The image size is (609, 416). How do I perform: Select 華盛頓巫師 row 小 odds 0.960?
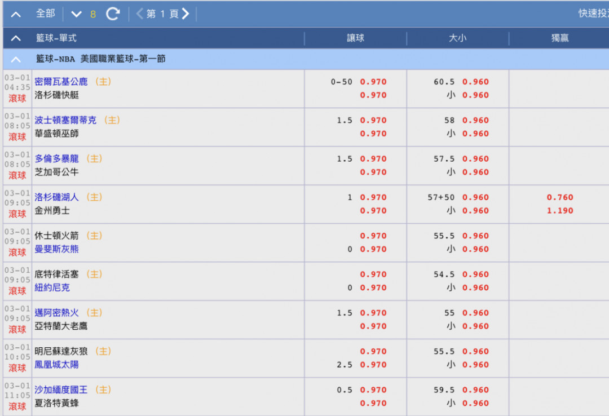(x=475, y=134)
